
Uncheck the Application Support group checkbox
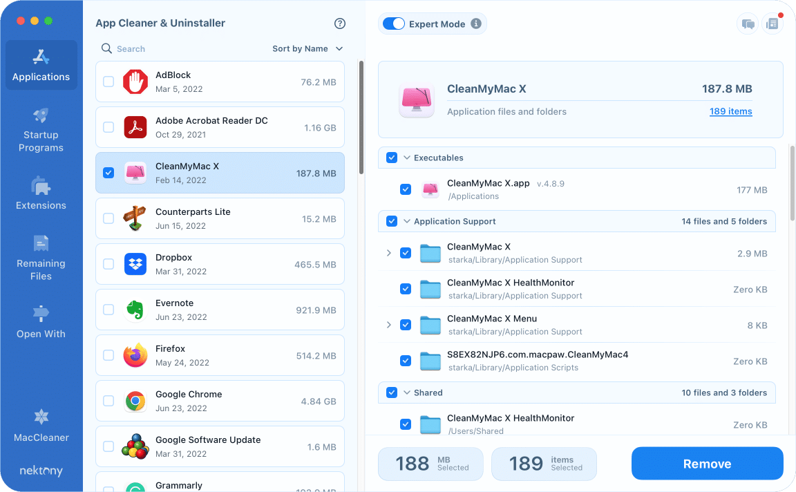pos(392,221)
